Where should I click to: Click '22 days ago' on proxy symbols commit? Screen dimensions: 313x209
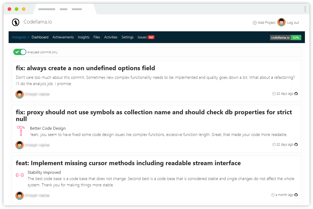pos(285,145)
